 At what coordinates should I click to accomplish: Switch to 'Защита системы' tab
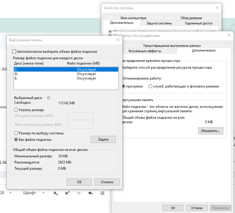point(159,23)
